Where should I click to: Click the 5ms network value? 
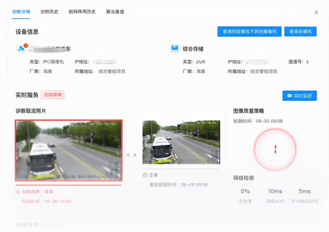pyautogui.click(x=305, y=191)
